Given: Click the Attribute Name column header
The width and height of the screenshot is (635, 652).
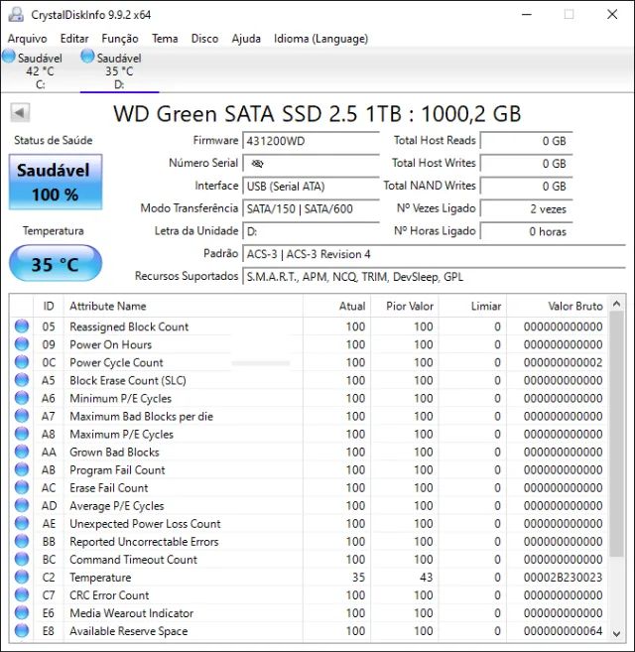Looking at the screenshot, I should click(184, 306).
